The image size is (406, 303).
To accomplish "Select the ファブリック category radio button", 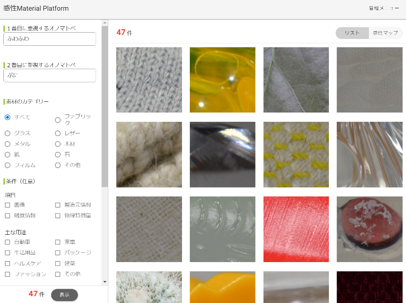I will 58,120.
